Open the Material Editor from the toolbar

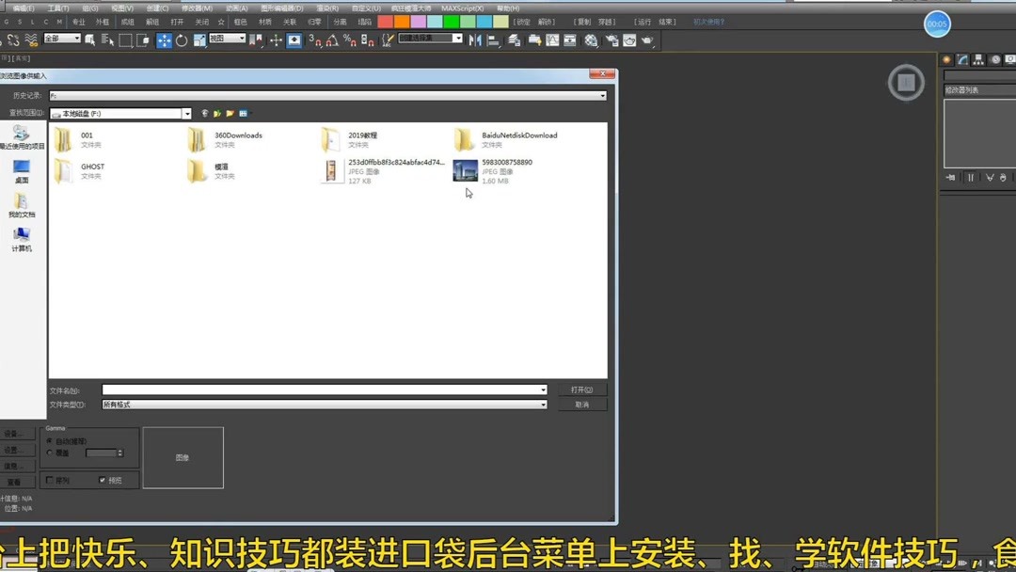[x=592, y=40]
